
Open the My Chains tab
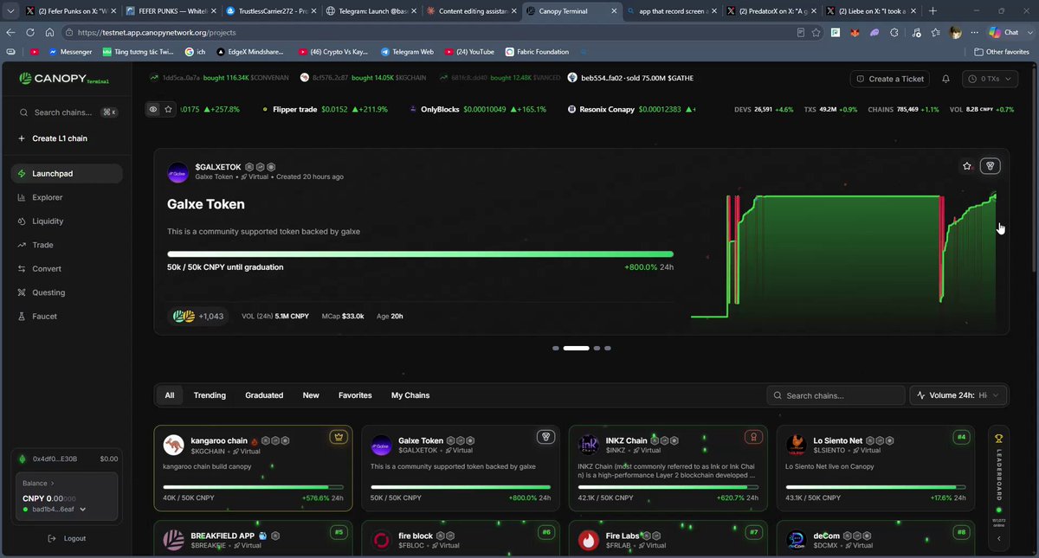click(x=410, y=395)
